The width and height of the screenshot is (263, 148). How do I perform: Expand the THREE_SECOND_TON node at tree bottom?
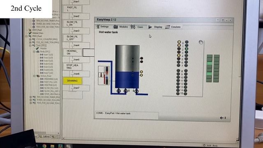pos(30,100)
